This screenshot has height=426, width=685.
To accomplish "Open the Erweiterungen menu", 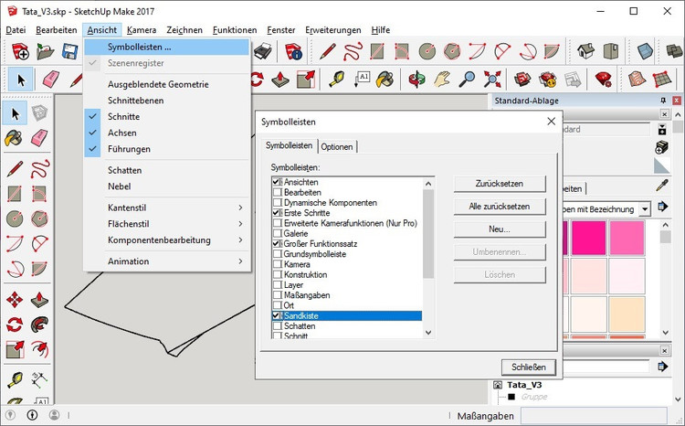I will pyautogui.click(x=332, y=30).
